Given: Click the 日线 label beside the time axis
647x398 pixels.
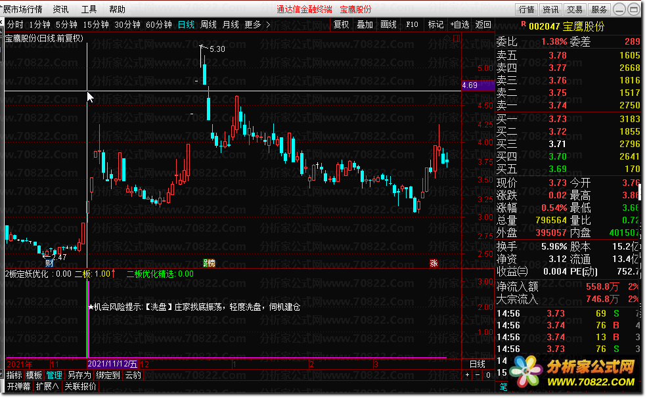Looking at the screenshot, I should tap(478, 364).
